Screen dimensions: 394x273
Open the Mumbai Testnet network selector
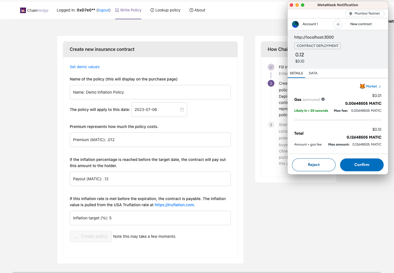365,13
